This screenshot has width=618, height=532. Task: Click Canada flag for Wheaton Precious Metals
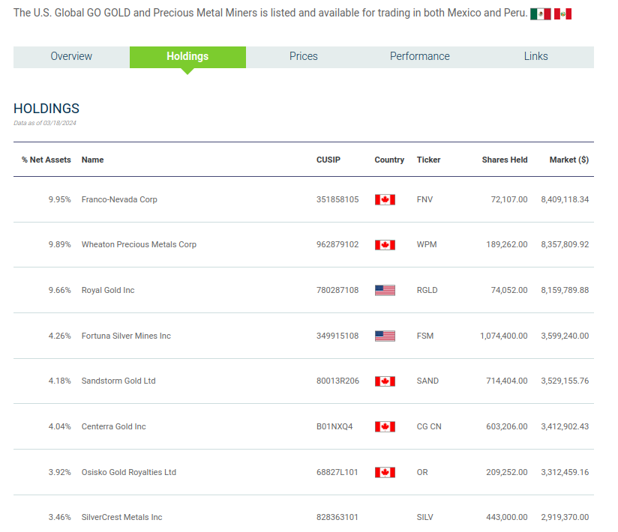385,245
